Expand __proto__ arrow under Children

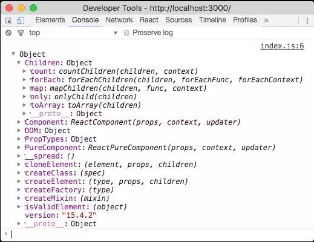(x=24, y=113)
